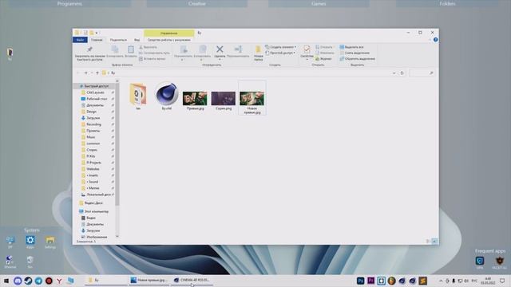Click the Explorer help question mark icon
511x287 pixels.
click(x=435, y=40)
